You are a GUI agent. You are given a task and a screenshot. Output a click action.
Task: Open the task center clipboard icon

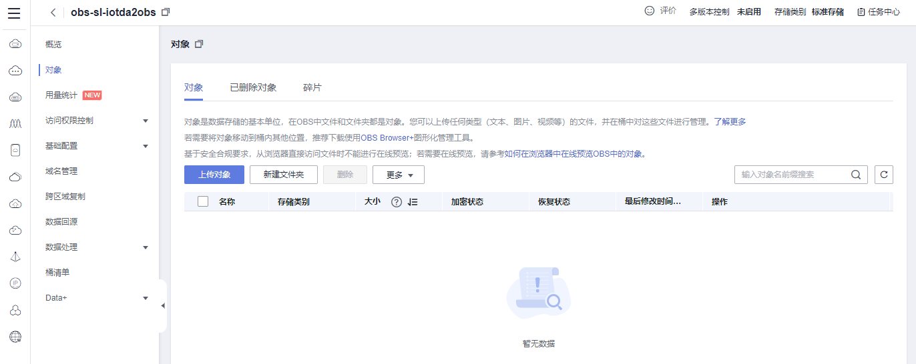pyautogui.click(x=861, y=12)
